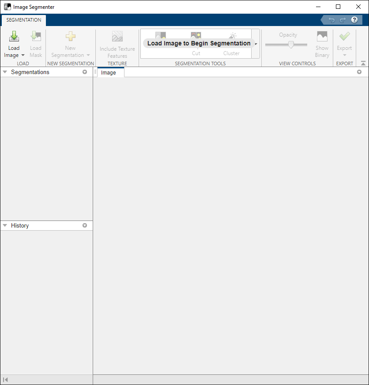369x385 pixels.
Task: Toggle Include Texture Features
Action: pyautogui.click(x=117, y=45)
